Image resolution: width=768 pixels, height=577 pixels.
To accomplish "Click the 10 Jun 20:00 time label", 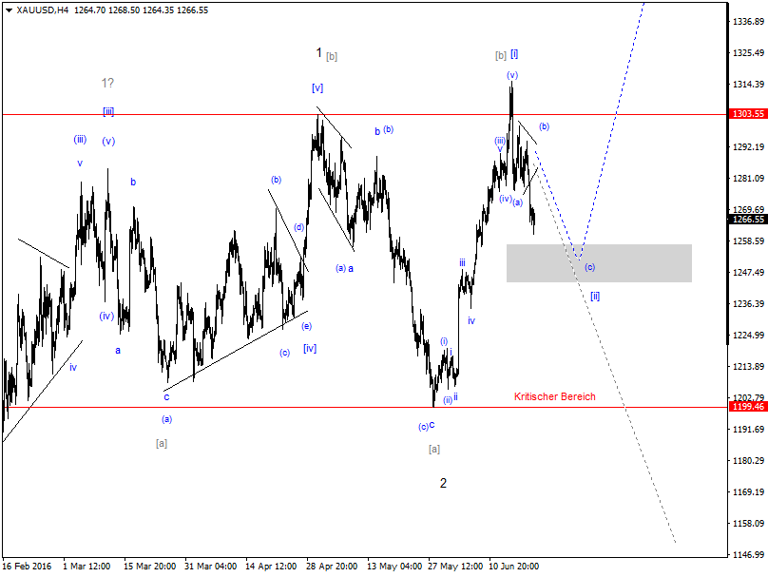I will click(x=514, y=567).
